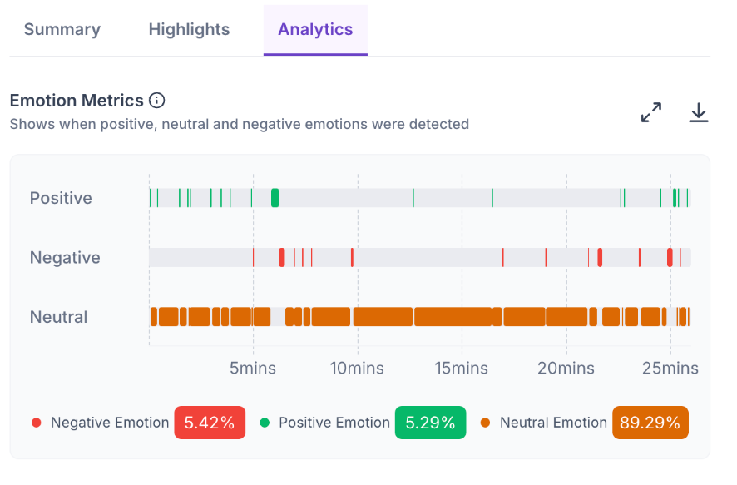
Task: Switch to the Summary tab
Action: (62, 30)
